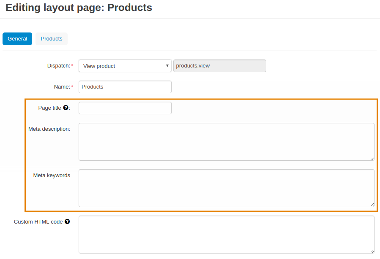The height and width of the screenshot is (259, 380).
Task: Click the Page title label text
Action: point(50,108)
